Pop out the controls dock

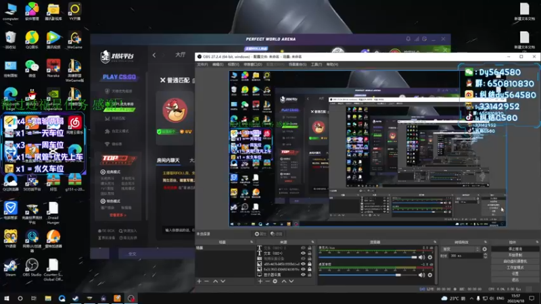[x=537, y=242]
